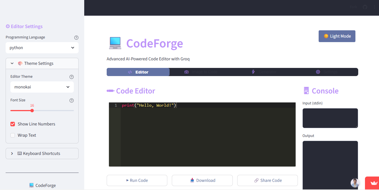This screenshot has width=379, height=190.
Task: Click the Run Code button
Action: point(137,180)
